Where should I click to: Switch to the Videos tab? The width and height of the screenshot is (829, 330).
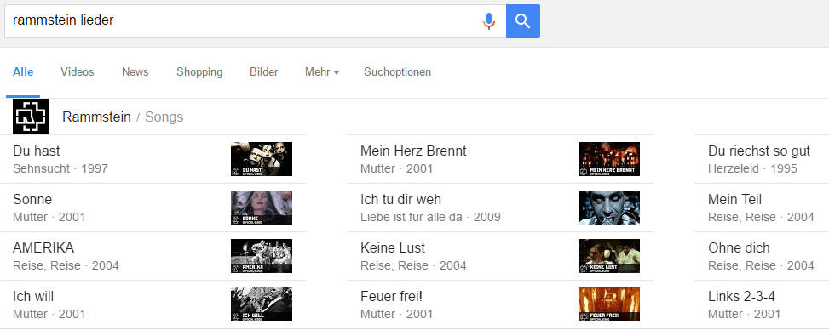click(78, 71)
